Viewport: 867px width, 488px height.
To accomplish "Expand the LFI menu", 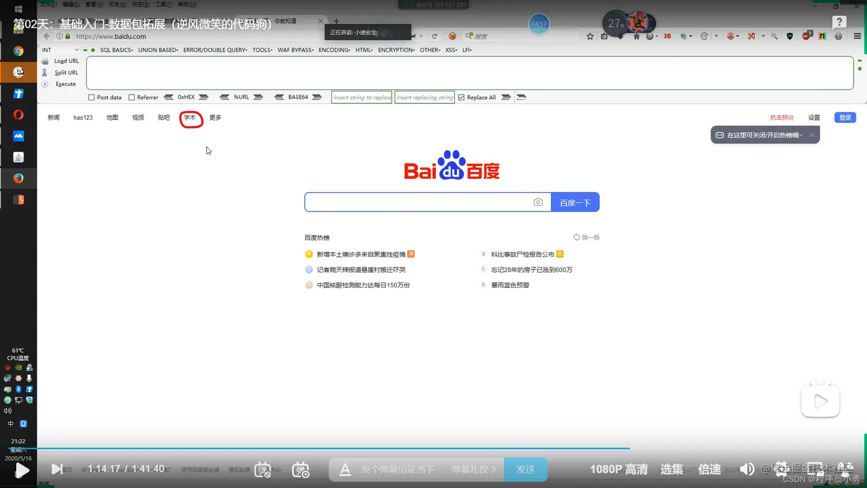I will pyautogui.click(x=467, y=50).
